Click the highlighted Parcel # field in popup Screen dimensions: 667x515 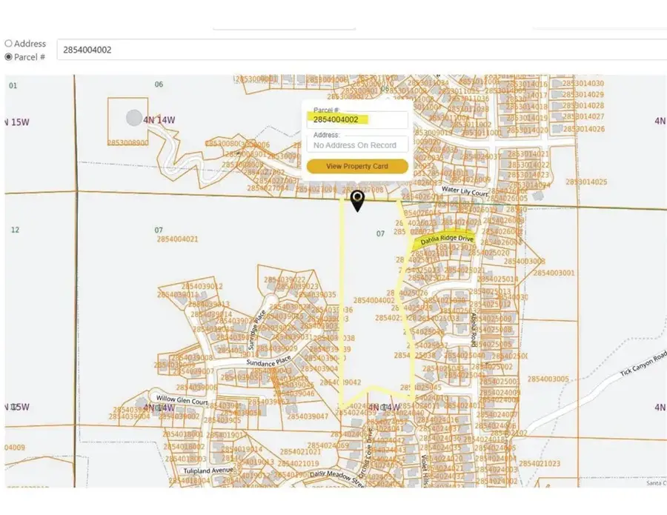click(356, 121)
